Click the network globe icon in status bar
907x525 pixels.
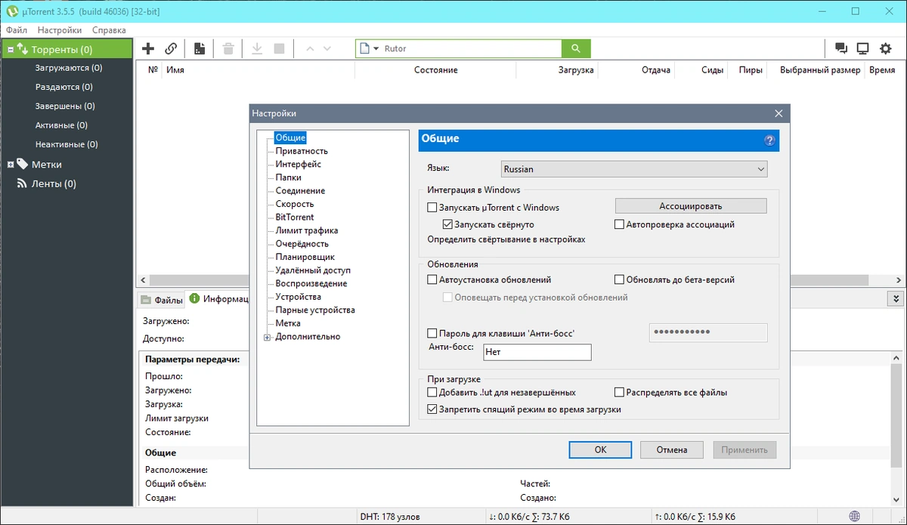tap(854, 516)
